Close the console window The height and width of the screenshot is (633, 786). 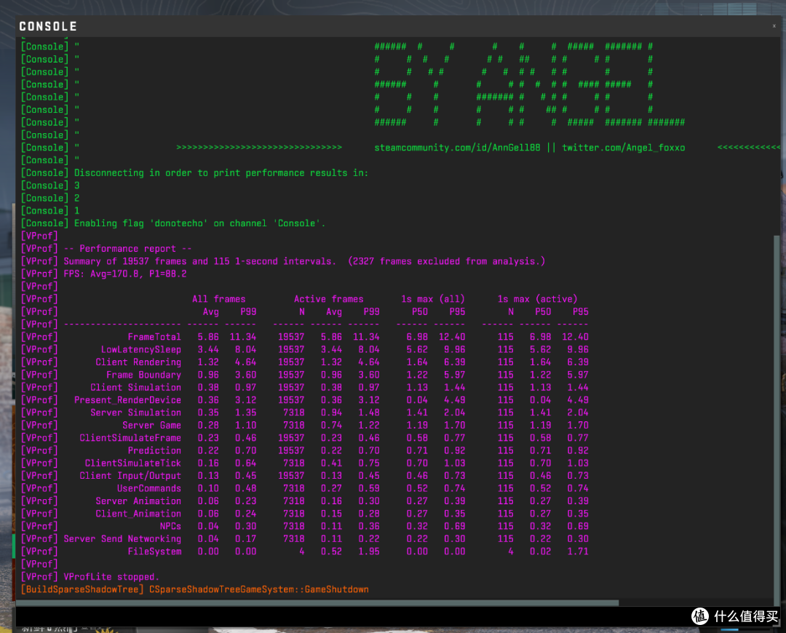click(774, 26)
